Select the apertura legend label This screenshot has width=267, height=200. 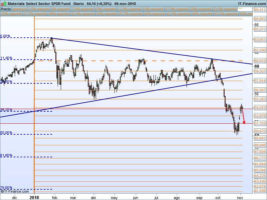point(19,9)
